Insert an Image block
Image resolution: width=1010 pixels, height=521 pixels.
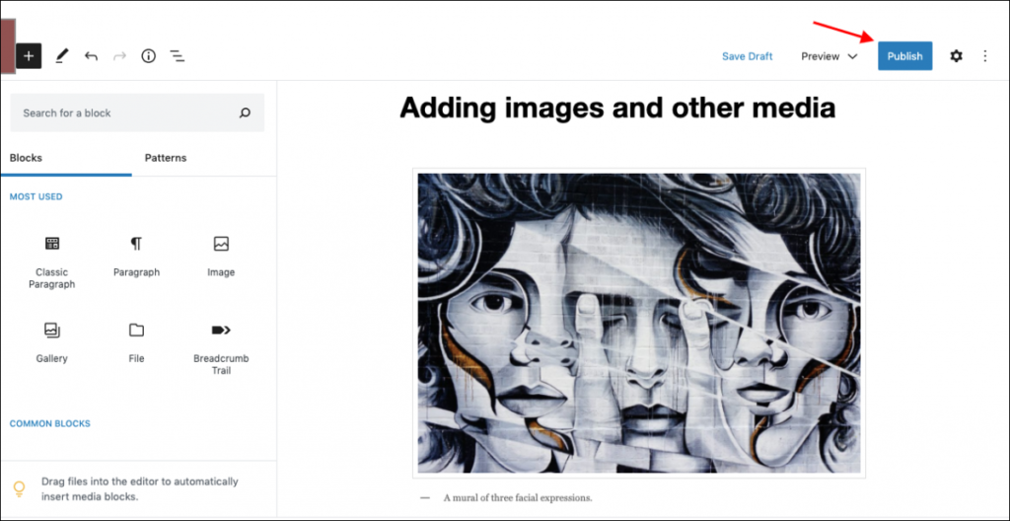tap(221, 257)
